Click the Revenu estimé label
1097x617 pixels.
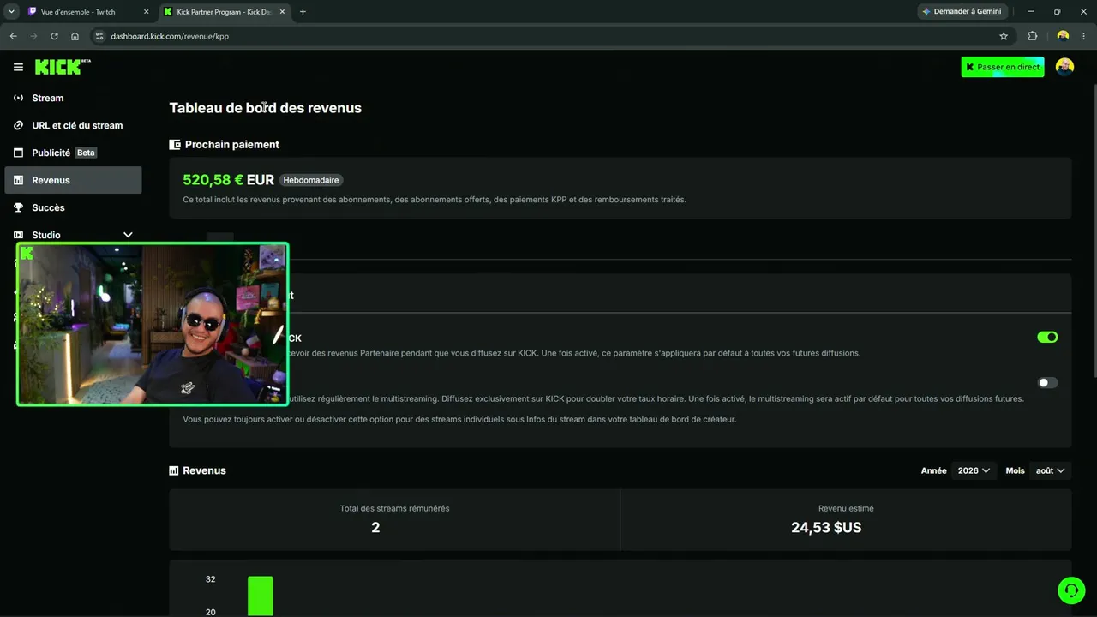tap(846, 508)
